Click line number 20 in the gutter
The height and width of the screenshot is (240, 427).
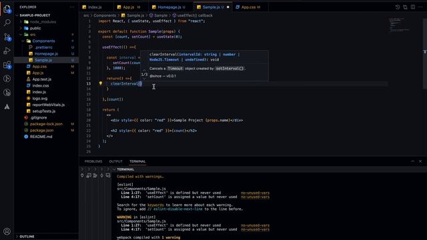pos(89,120)
